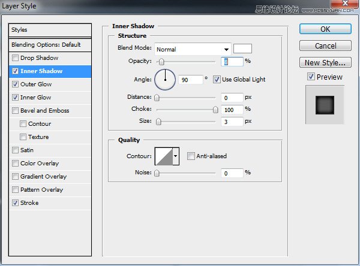Open the Bevel and Emboss settings label
360x266 pixels.
click(x=45, y=110)
